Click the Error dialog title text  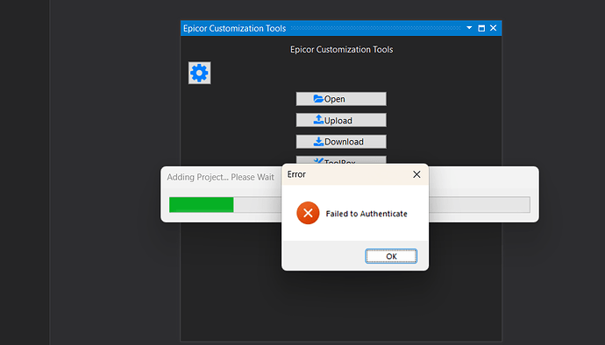296,174
